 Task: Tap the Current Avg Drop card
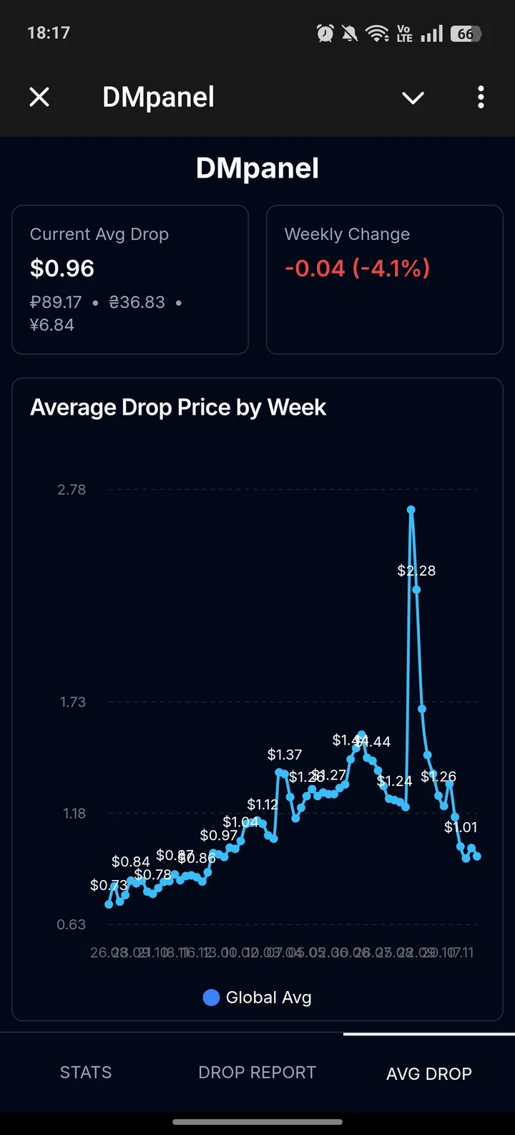pyautogui.click(x=130, y=279)
